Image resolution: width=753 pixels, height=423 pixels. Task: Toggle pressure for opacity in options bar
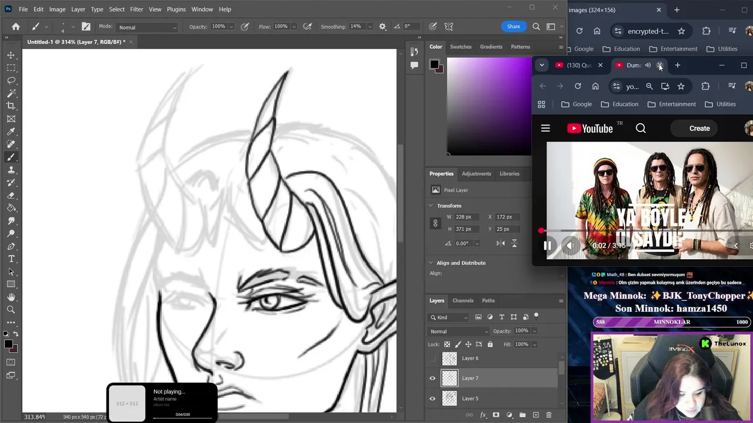tap(245, 26)
